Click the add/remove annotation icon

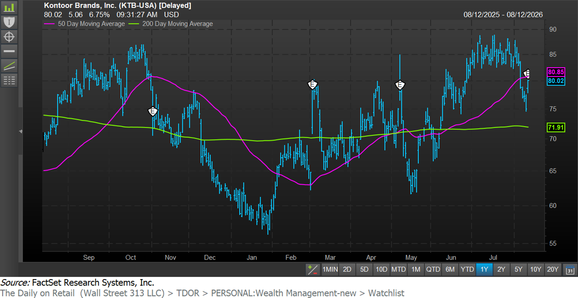click(x=313, y=270)
